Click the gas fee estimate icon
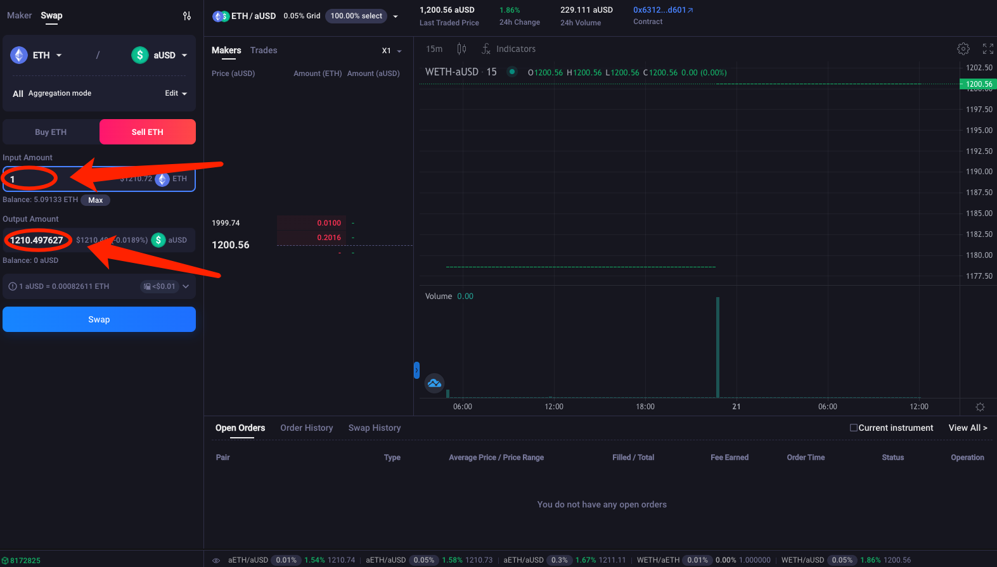 (x=147, y=286)
